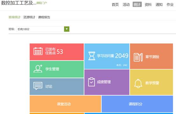Click the 班级: label
The image size is (176, 114).
pos(12,29)
